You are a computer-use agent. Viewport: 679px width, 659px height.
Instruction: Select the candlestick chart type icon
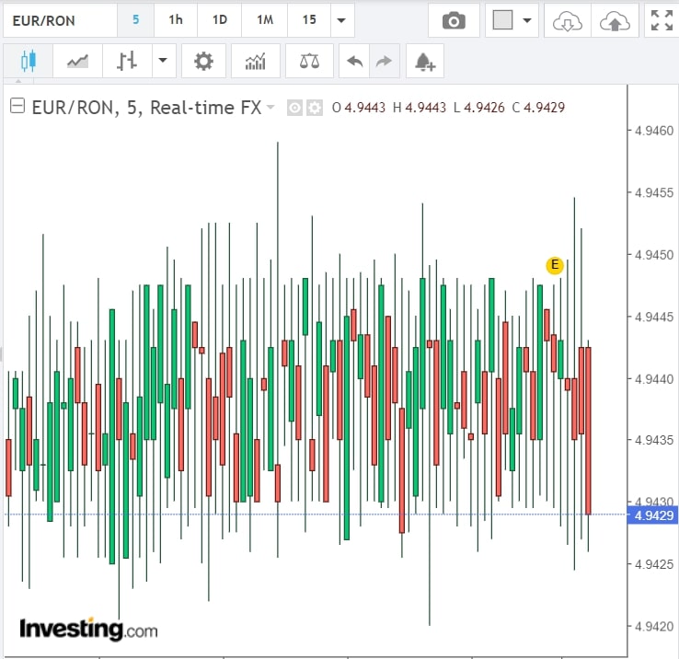click(x=28, y=62)
